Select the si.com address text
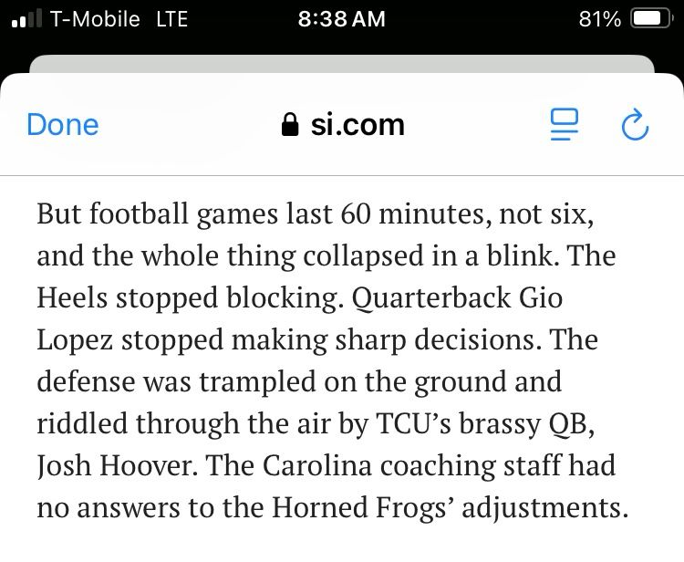Image resolution: width=684 pixels, height=562 pixels. click(x=358, y=125)
